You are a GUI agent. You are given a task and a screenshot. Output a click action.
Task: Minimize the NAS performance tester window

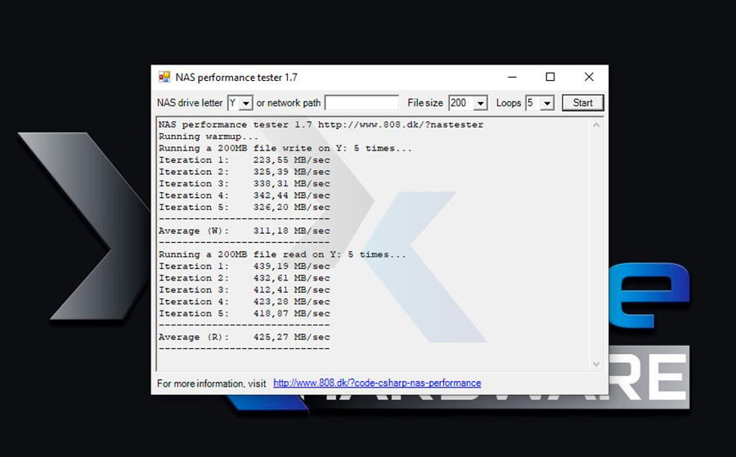pyautogui.click(x=512, y=77)
